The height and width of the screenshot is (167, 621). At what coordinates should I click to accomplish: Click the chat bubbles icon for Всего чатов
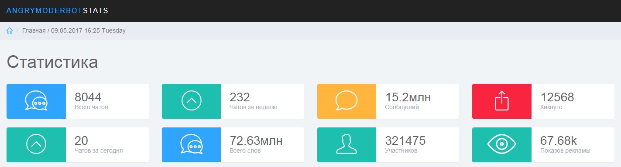point(36,101)
